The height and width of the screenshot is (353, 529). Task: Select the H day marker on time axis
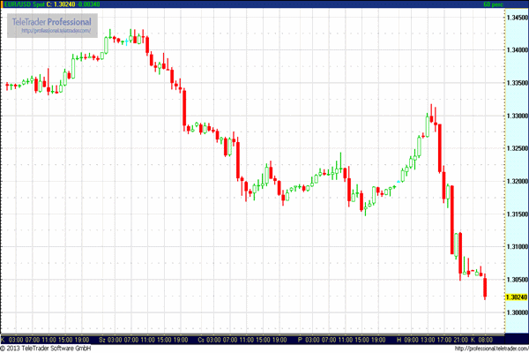399,339
